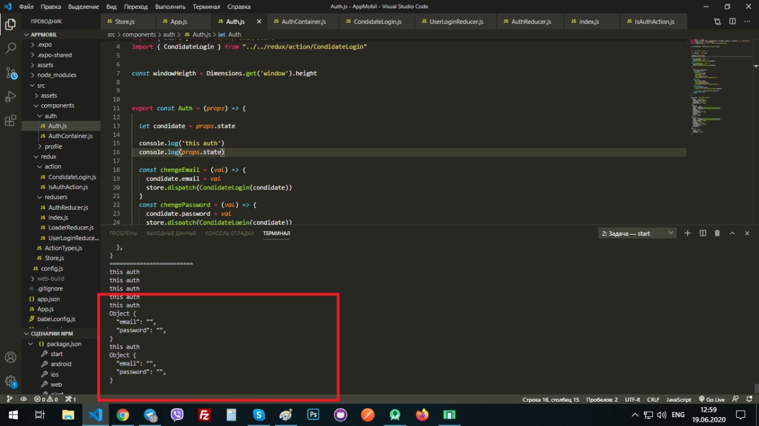The width and height of the screenshot is (759, 426).
Task: Split the terminal panel
Action: (703, 233)
